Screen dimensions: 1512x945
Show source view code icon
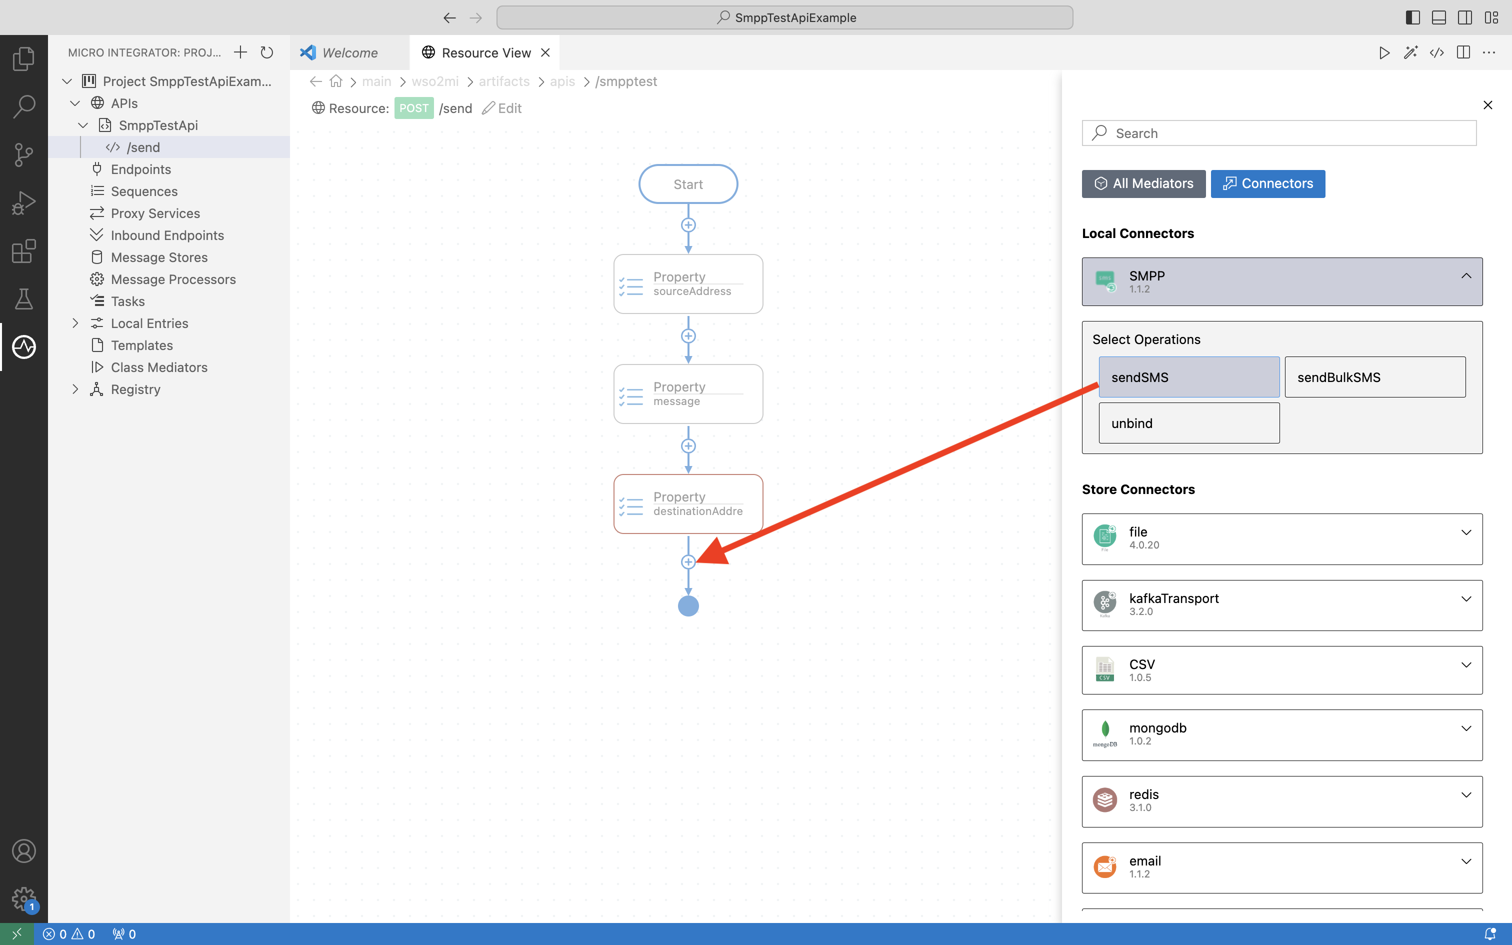(x=1437, y=52)
